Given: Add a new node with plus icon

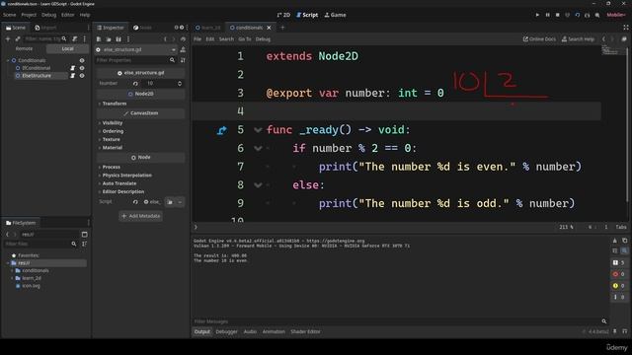Looking at the screenshot, I should [8, 39].
